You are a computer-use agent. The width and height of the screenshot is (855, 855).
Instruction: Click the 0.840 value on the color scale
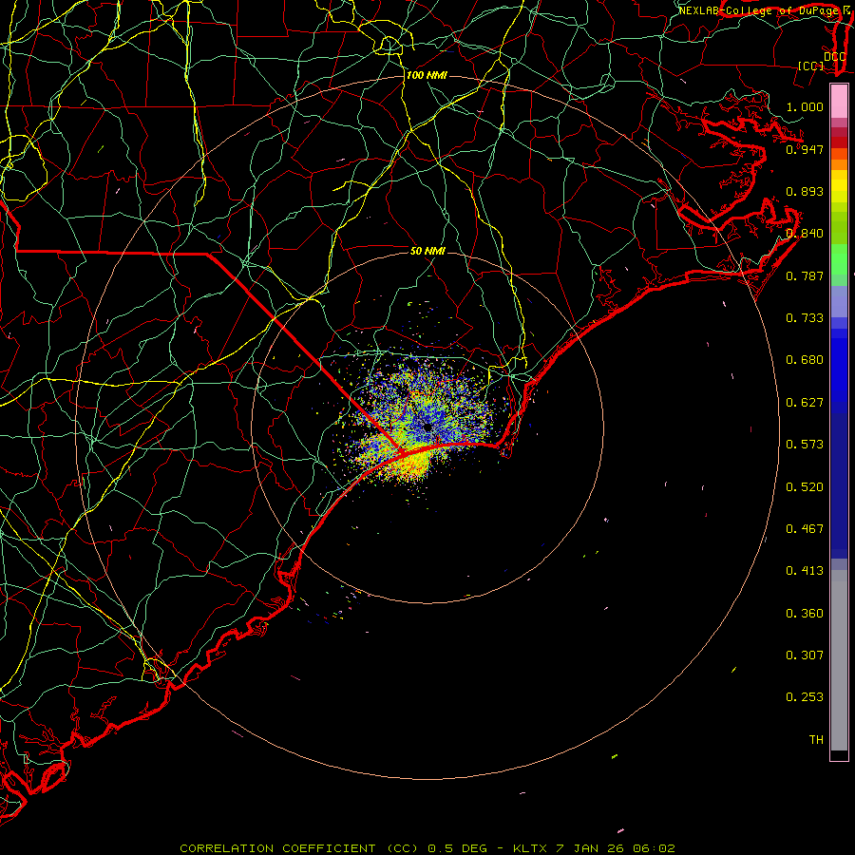click(805, 234)
